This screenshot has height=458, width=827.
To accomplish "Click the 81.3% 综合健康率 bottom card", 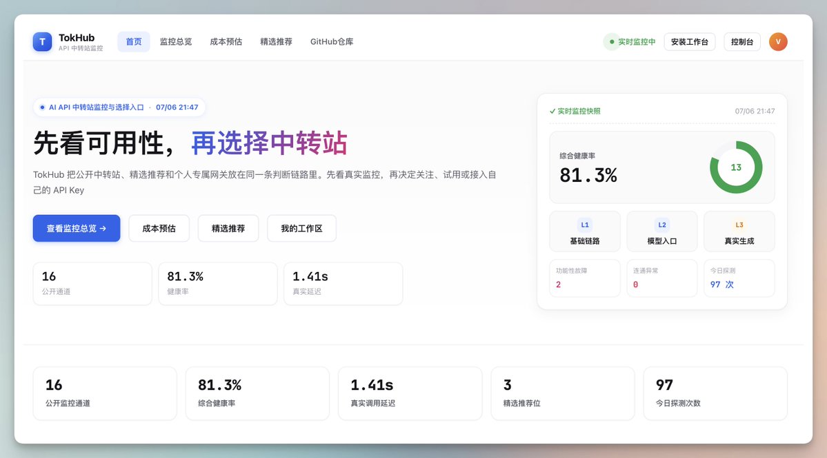I will tap(257, 393).
